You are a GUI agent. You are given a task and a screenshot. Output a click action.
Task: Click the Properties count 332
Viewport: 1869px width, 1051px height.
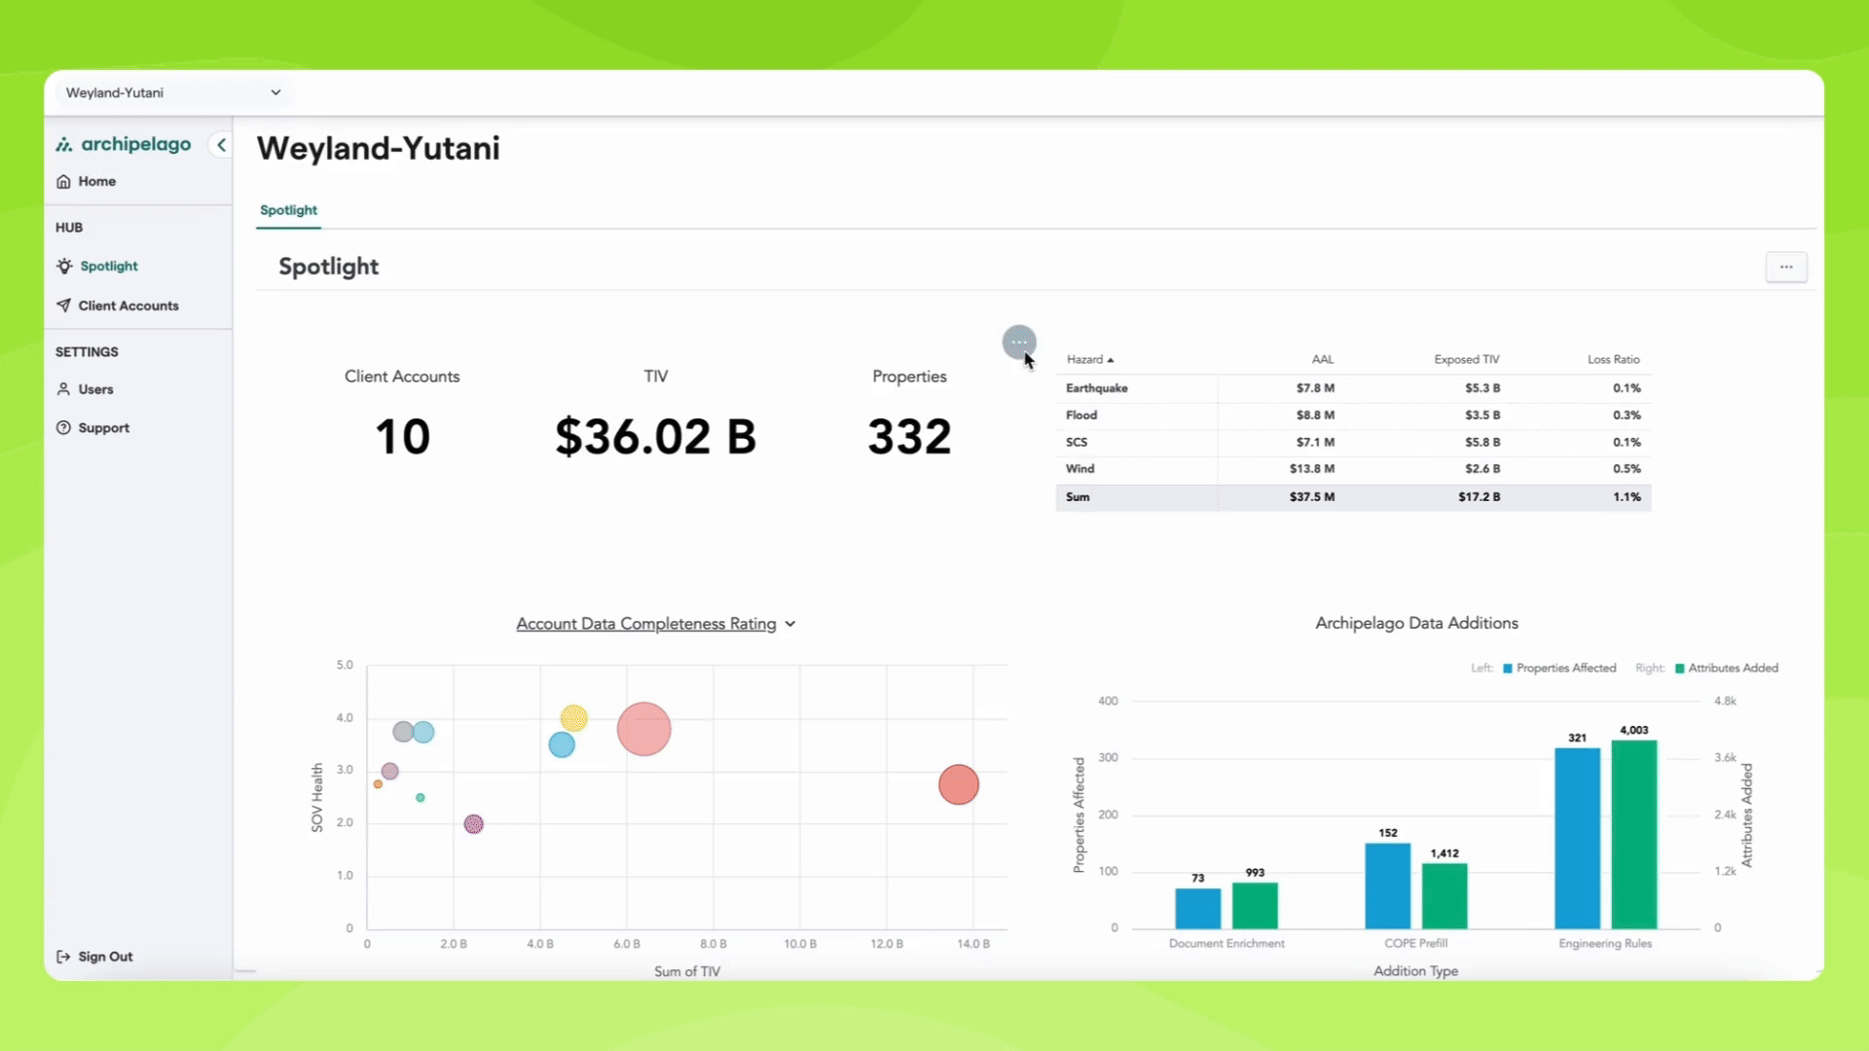(909, 436)
